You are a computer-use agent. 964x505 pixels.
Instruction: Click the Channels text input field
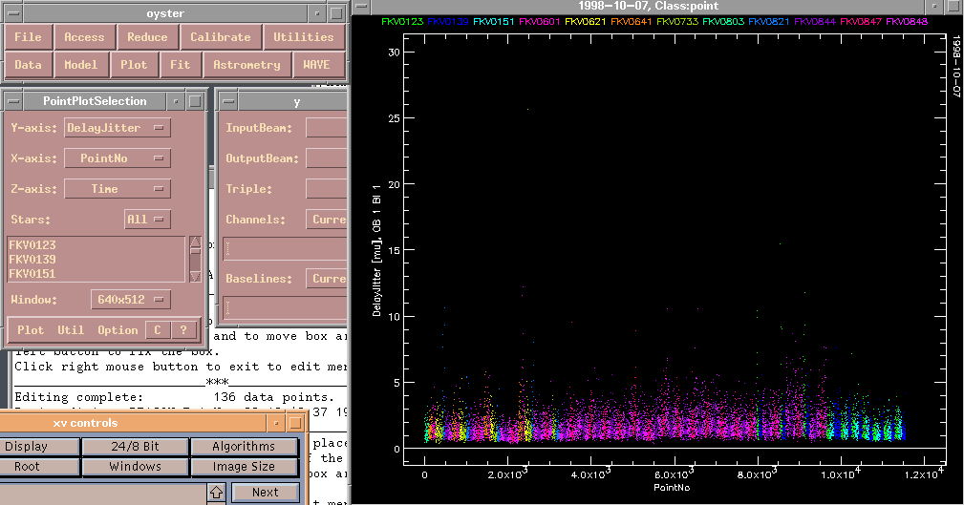pyautogui.click(x=284, y=249)
